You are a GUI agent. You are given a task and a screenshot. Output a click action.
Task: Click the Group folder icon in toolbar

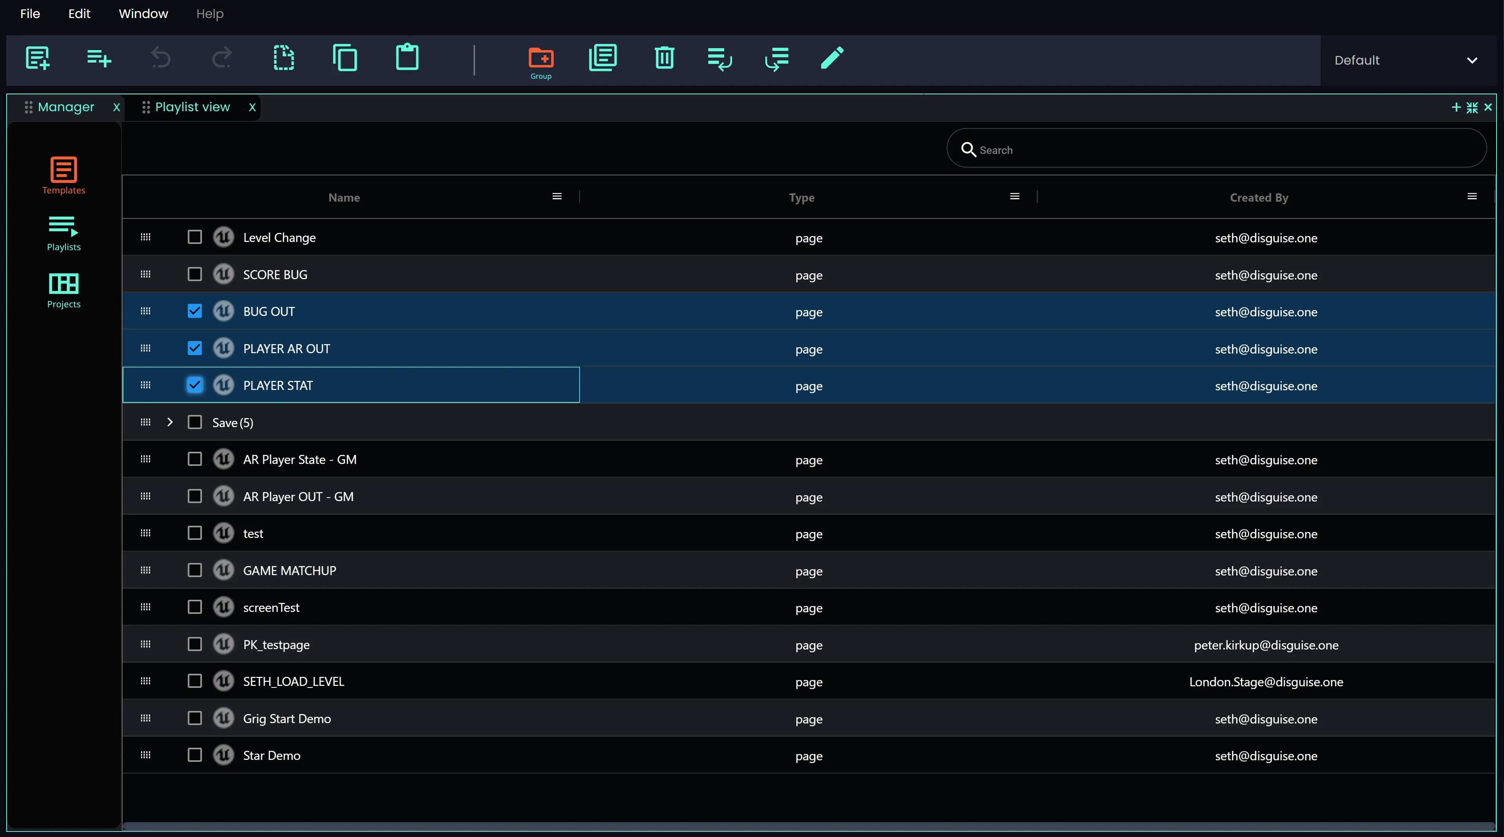540,58
